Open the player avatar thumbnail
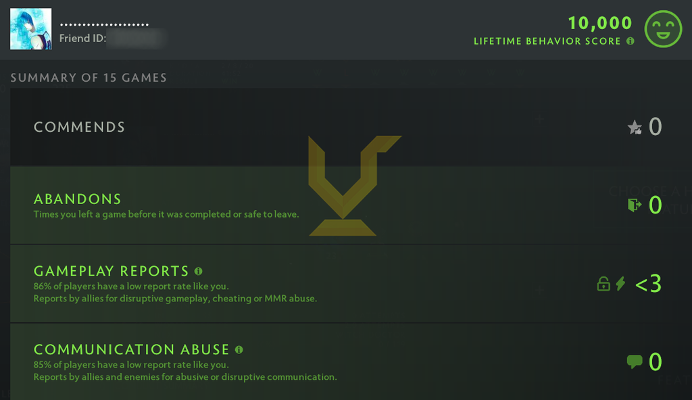Screen dimensions: 692x400 (31, 28)
